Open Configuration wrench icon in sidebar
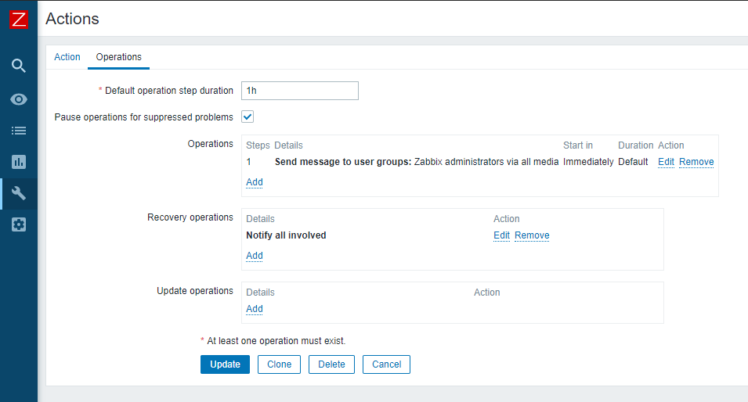This screenshot has width=748, height=402. (19, 193)
